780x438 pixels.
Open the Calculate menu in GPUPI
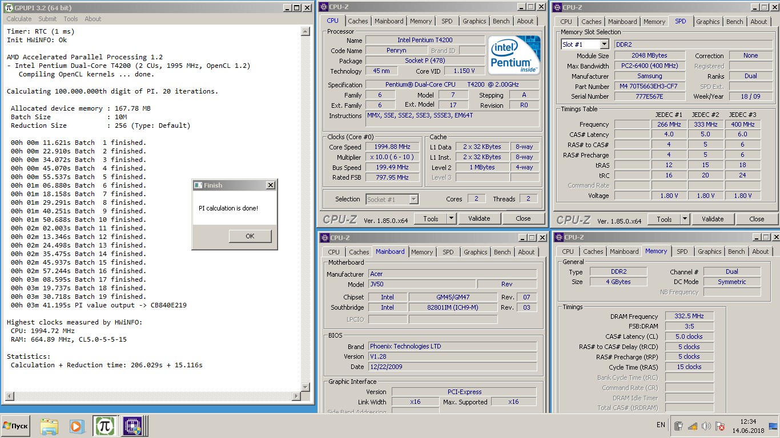pyautogui.click(x=19, y=19)
